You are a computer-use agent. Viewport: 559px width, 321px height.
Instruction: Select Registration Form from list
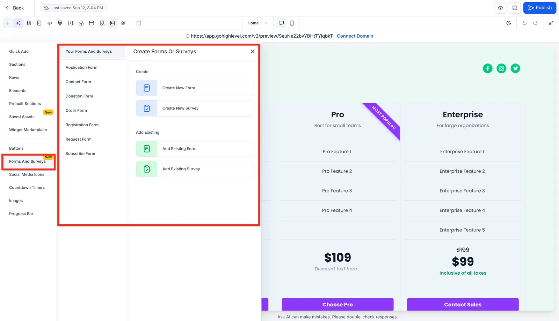[82, 125]
